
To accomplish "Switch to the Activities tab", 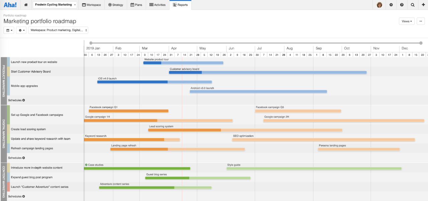I will (x=157, y=5).
